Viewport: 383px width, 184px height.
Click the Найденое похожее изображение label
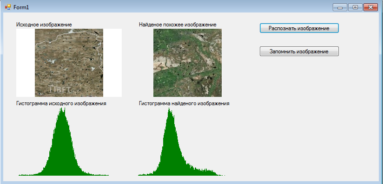point(178,25)
